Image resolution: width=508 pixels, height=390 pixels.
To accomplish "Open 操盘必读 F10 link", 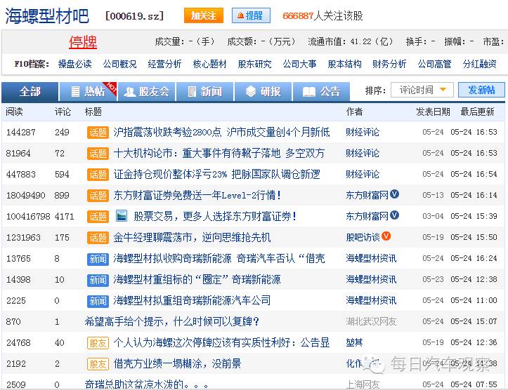I will click(75, 64).
